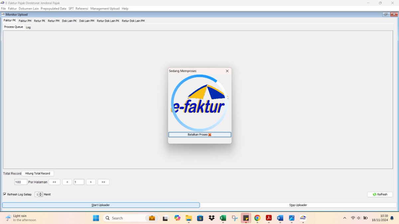The height and width of the screenshot is (224, 399).
Task: Click the speaker volume tray icon
Action: (x=359, y=218)
